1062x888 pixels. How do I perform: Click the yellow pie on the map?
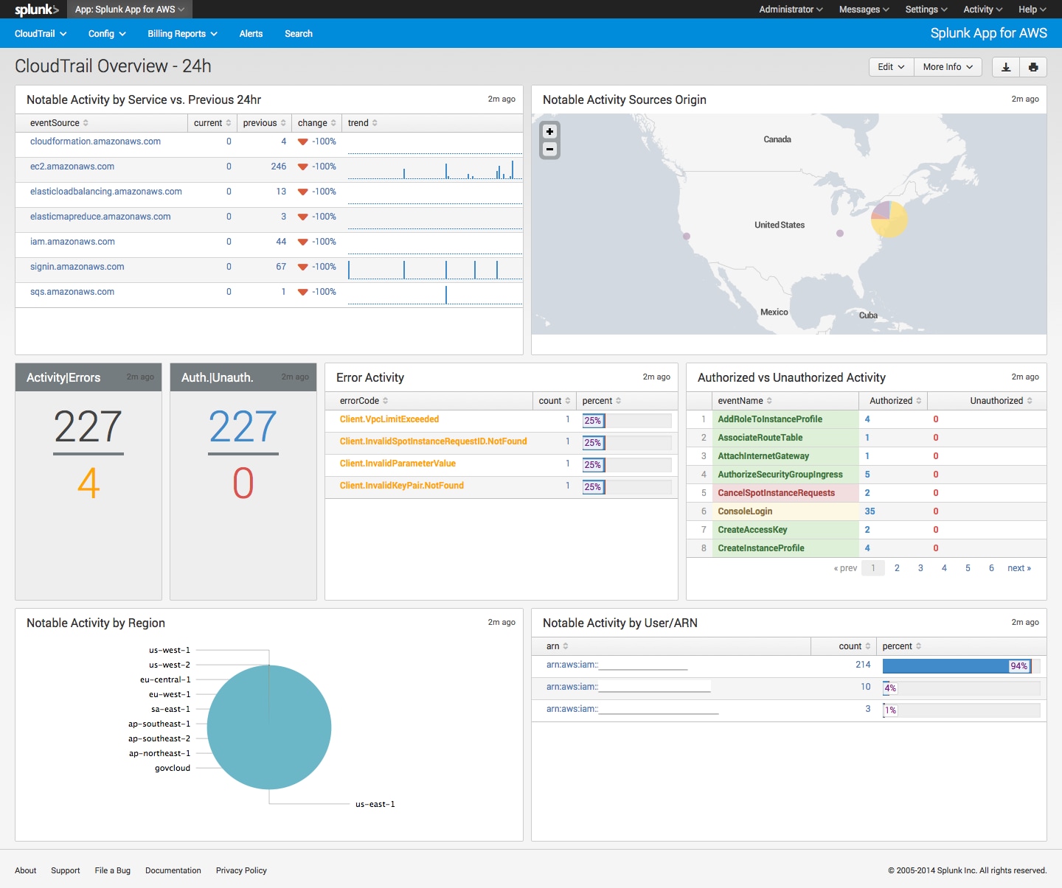pyautogui.click(x=889, y=219)
